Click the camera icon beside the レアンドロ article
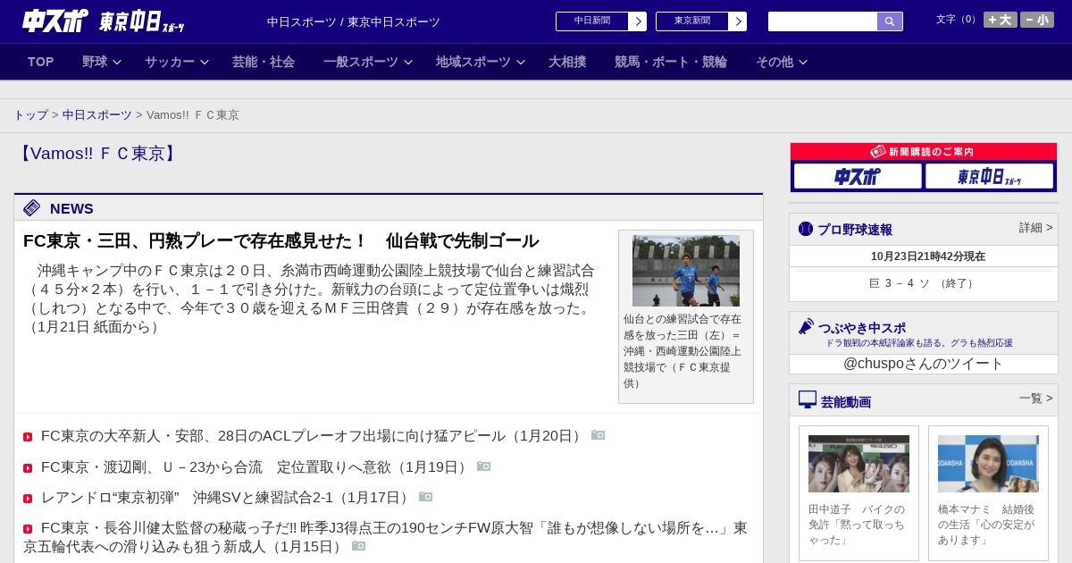The width and height of the screenshot is (1072, 563). point(425,497)
